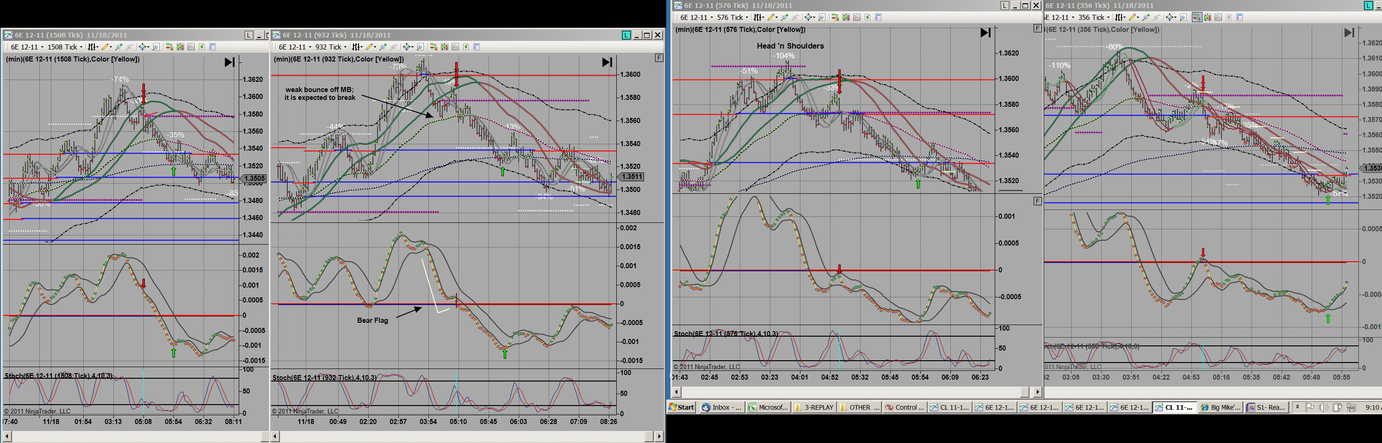
Task: Open the 1508 Tick interval dropdown
Action: click(x=65, y=47)
